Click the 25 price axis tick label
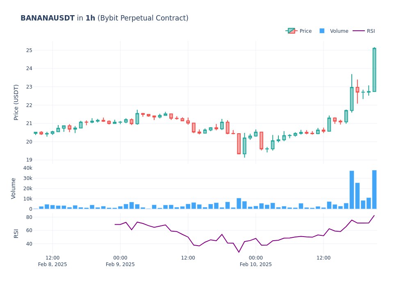 [x=29, y=50]
